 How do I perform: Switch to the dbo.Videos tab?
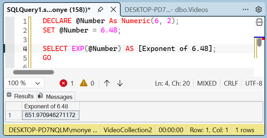pyautogui.click(x=166, y=10)
